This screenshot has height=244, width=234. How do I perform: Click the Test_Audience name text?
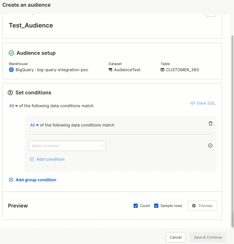coord(31,25)
